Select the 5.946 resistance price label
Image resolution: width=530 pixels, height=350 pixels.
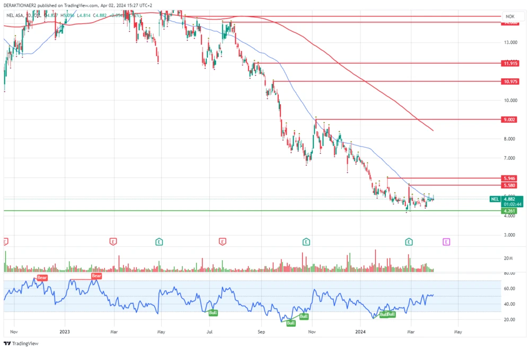[511, 179]
